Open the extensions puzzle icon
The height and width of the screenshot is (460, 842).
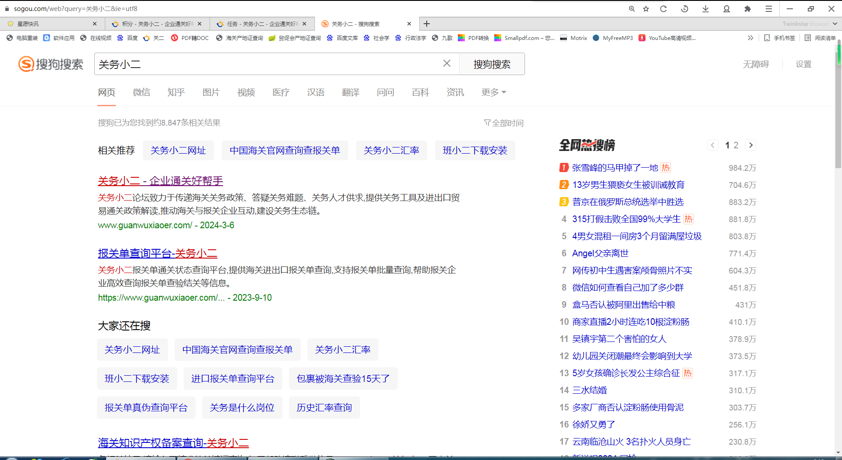(x=748, y=9)
